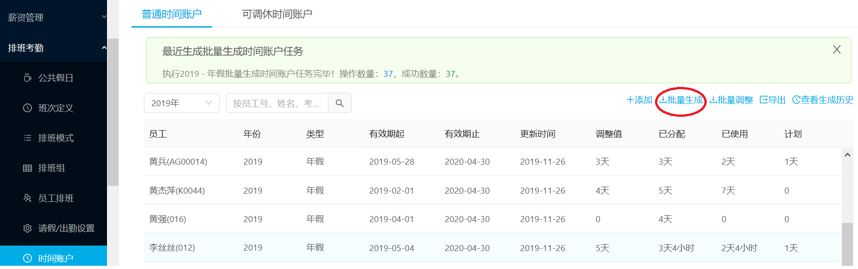Click 批量调整 action link
Screen dimensions: 858x269
click(x=731, y=100)
